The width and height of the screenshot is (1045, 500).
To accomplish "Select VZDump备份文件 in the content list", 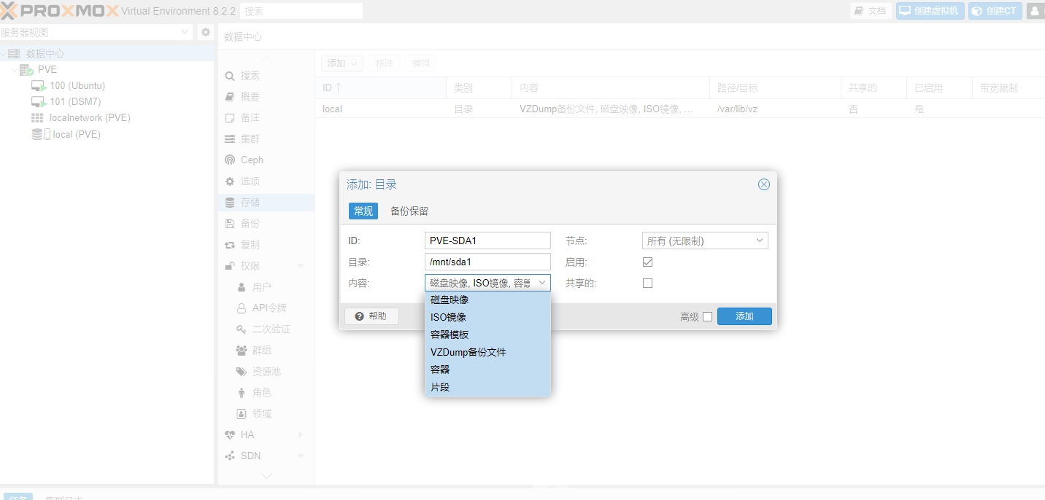I will 468,352.
